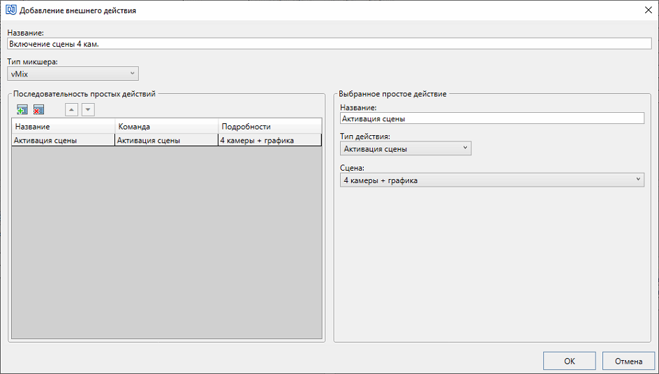
Task: Add a new simple action to sequence
Action: pyautogui.click(x=22, y=110)
